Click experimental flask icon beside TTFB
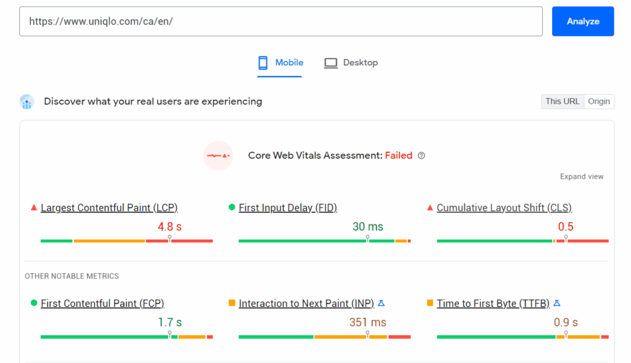 pos(557,303)
